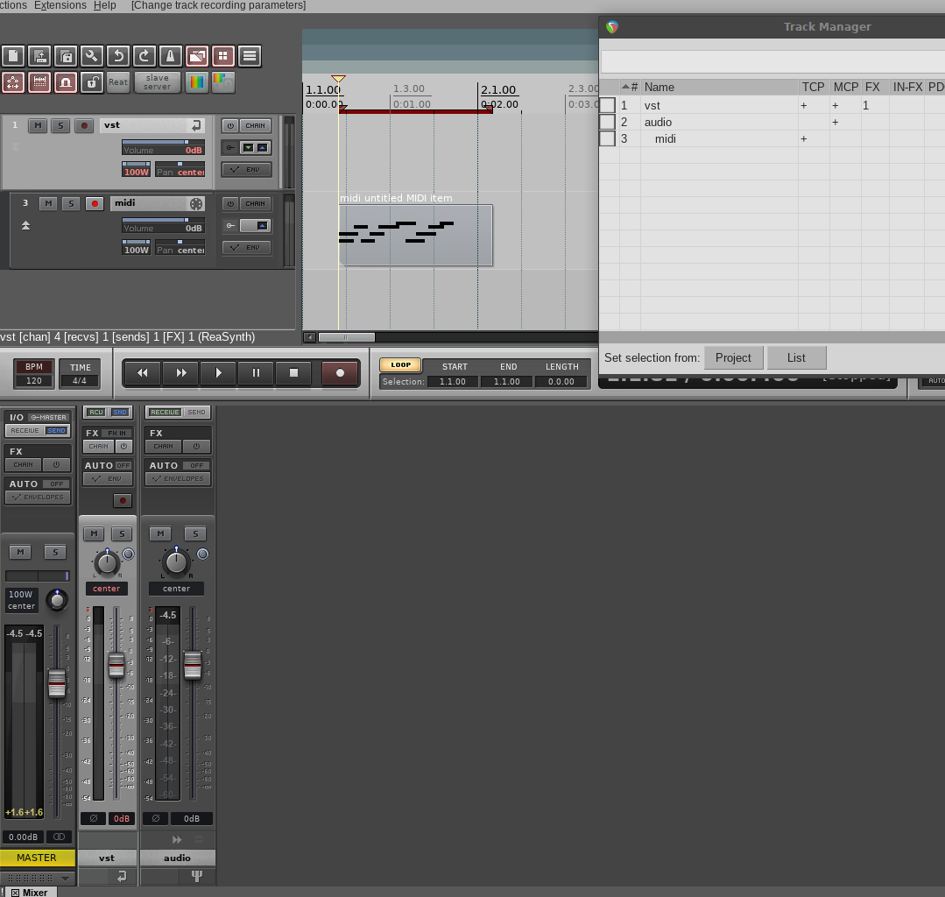The height and width of the screenshot is (897, 945).
Task: Click the MCP column header in Track Manager
Action: coord(845,87)
